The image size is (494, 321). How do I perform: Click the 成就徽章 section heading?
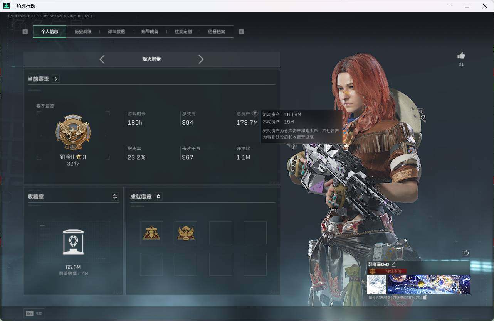coord(141,196)
